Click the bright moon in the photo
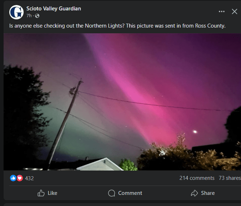The width and height of the screenshot is (241, 206). pos(195,131)
